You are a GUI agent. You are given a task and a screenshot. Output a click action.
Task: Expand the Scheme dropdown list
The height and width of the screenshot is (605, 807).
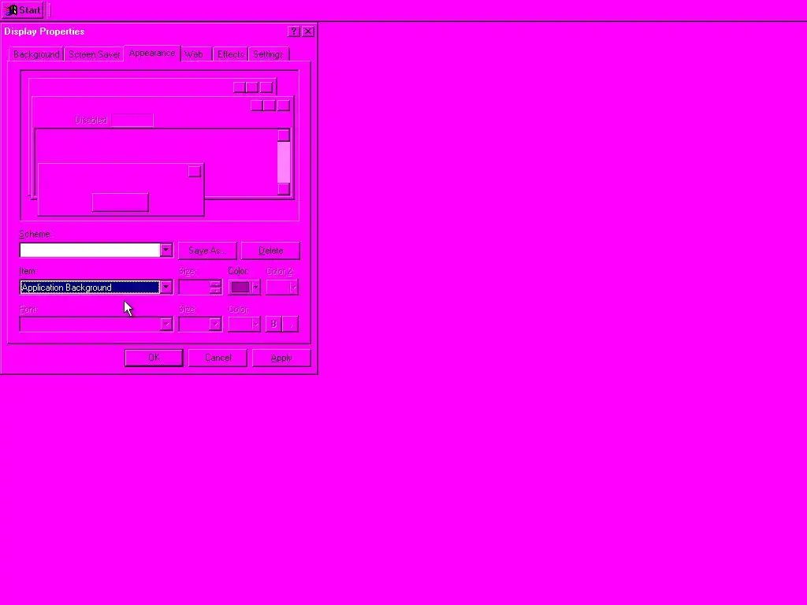[x=165, y=251]
